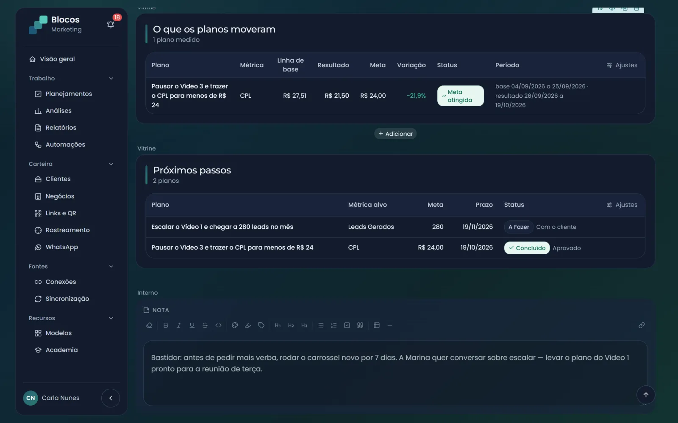Click the + Adicionar button
Screen dimensions: 678x423
[395, 134]
